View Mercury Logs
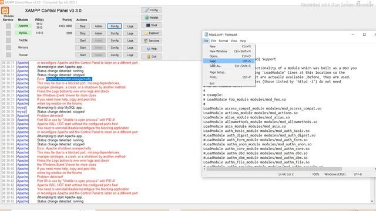Image resolution: width=376 pixels, height=211 pixels. [x=130, y=47]
